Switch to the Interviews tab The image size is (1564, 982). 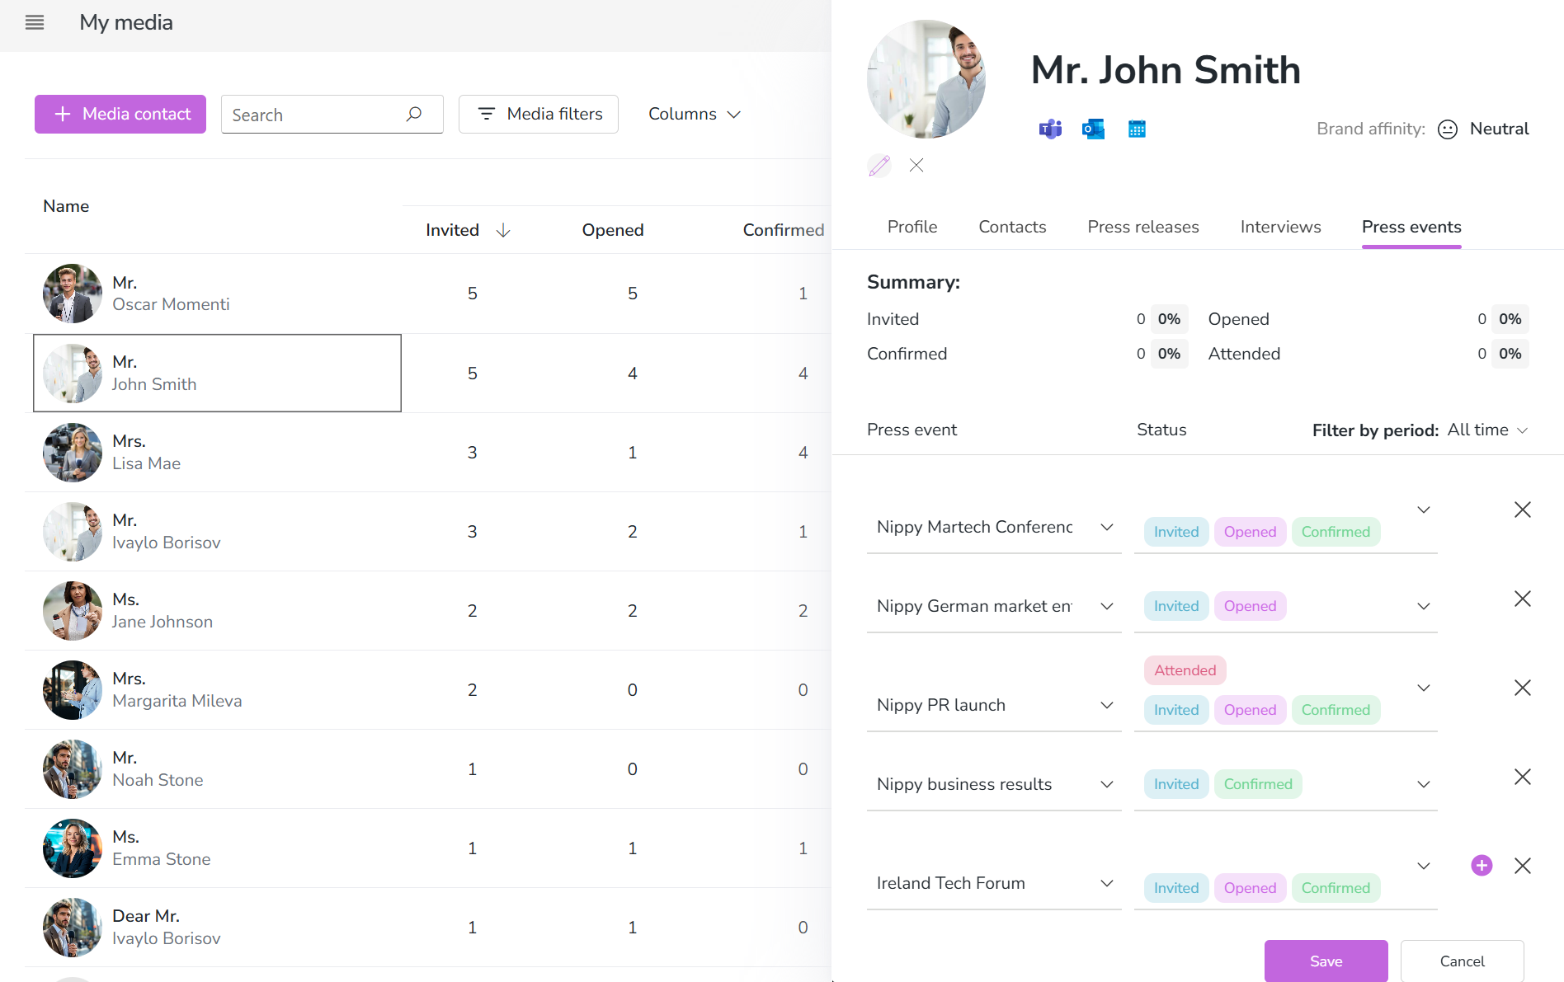(x=1280, y=227)
